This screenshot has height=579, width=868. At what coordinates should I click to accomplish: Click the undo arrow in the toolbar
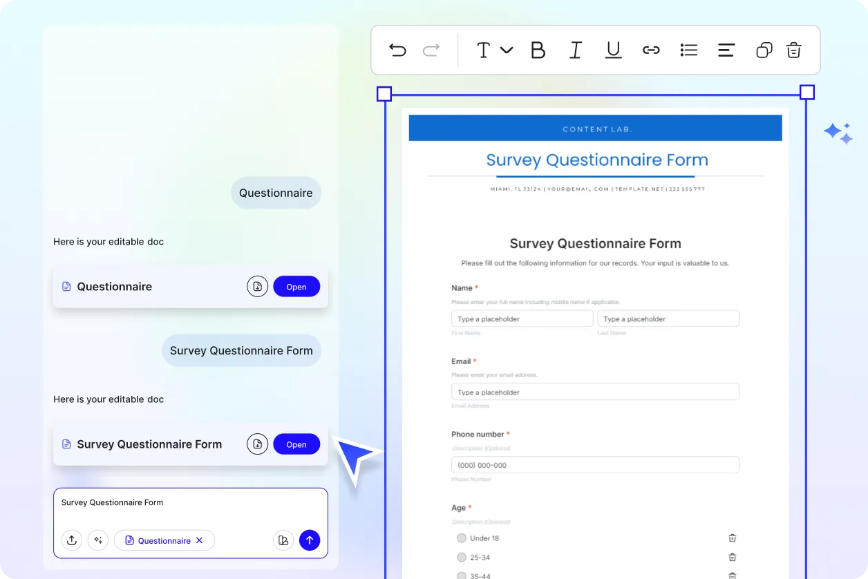click(397, 50)
